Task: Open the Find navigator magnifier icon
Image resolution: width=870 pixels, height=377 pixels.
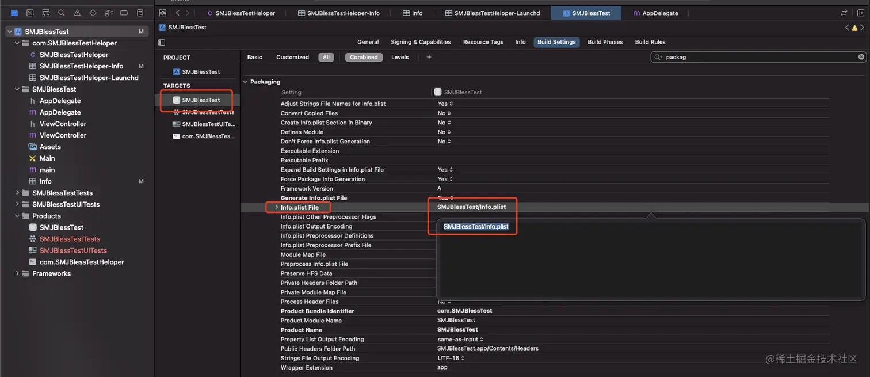Action: (x=62, y=13)
